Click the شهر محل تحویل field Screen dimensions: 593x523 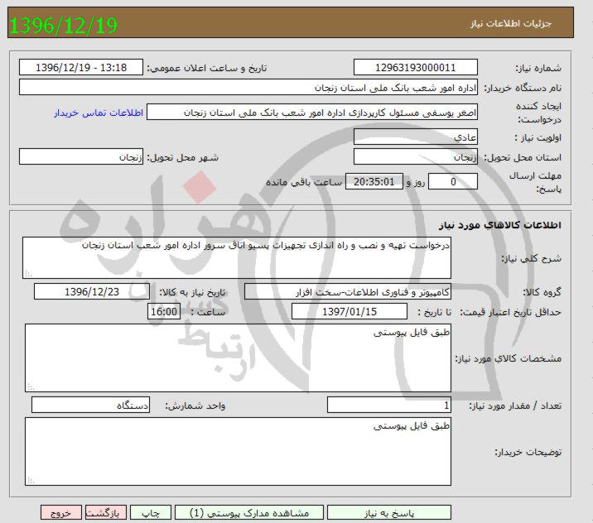[81, 156]
